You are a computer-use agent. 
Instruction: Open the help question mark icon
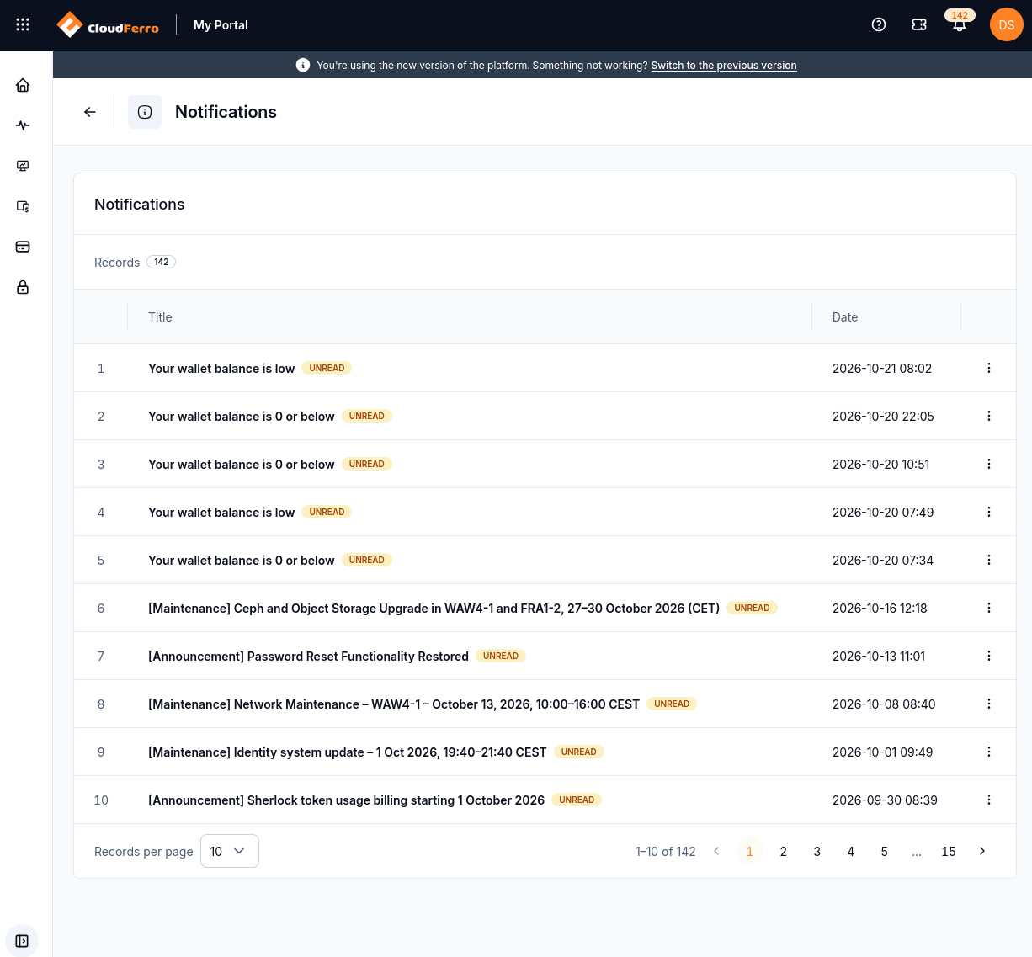[879, 25]
